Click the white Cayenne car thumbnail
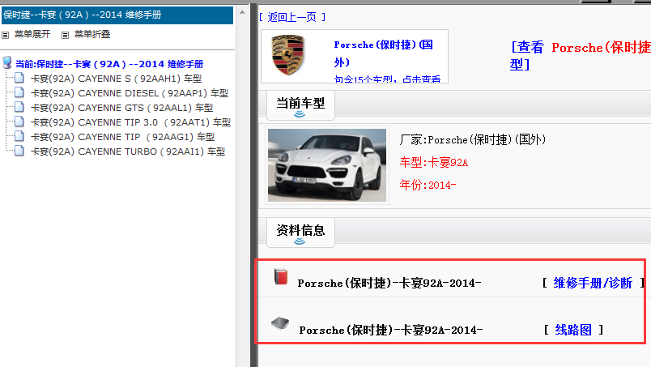 tap(327, 165)
